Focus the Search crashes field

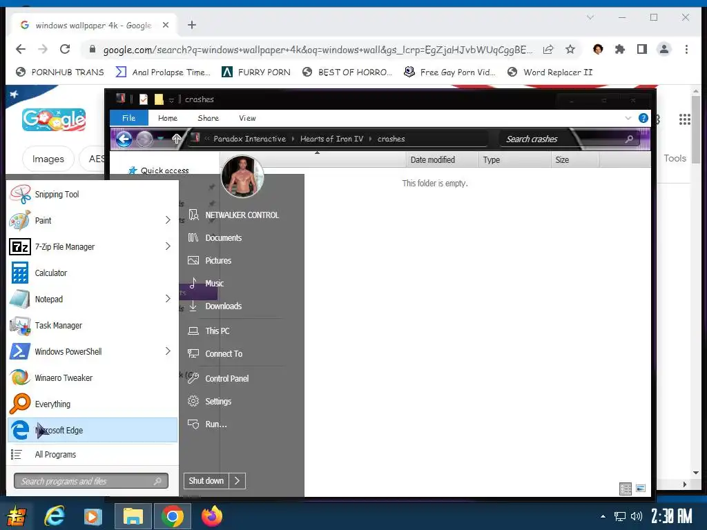569,139
